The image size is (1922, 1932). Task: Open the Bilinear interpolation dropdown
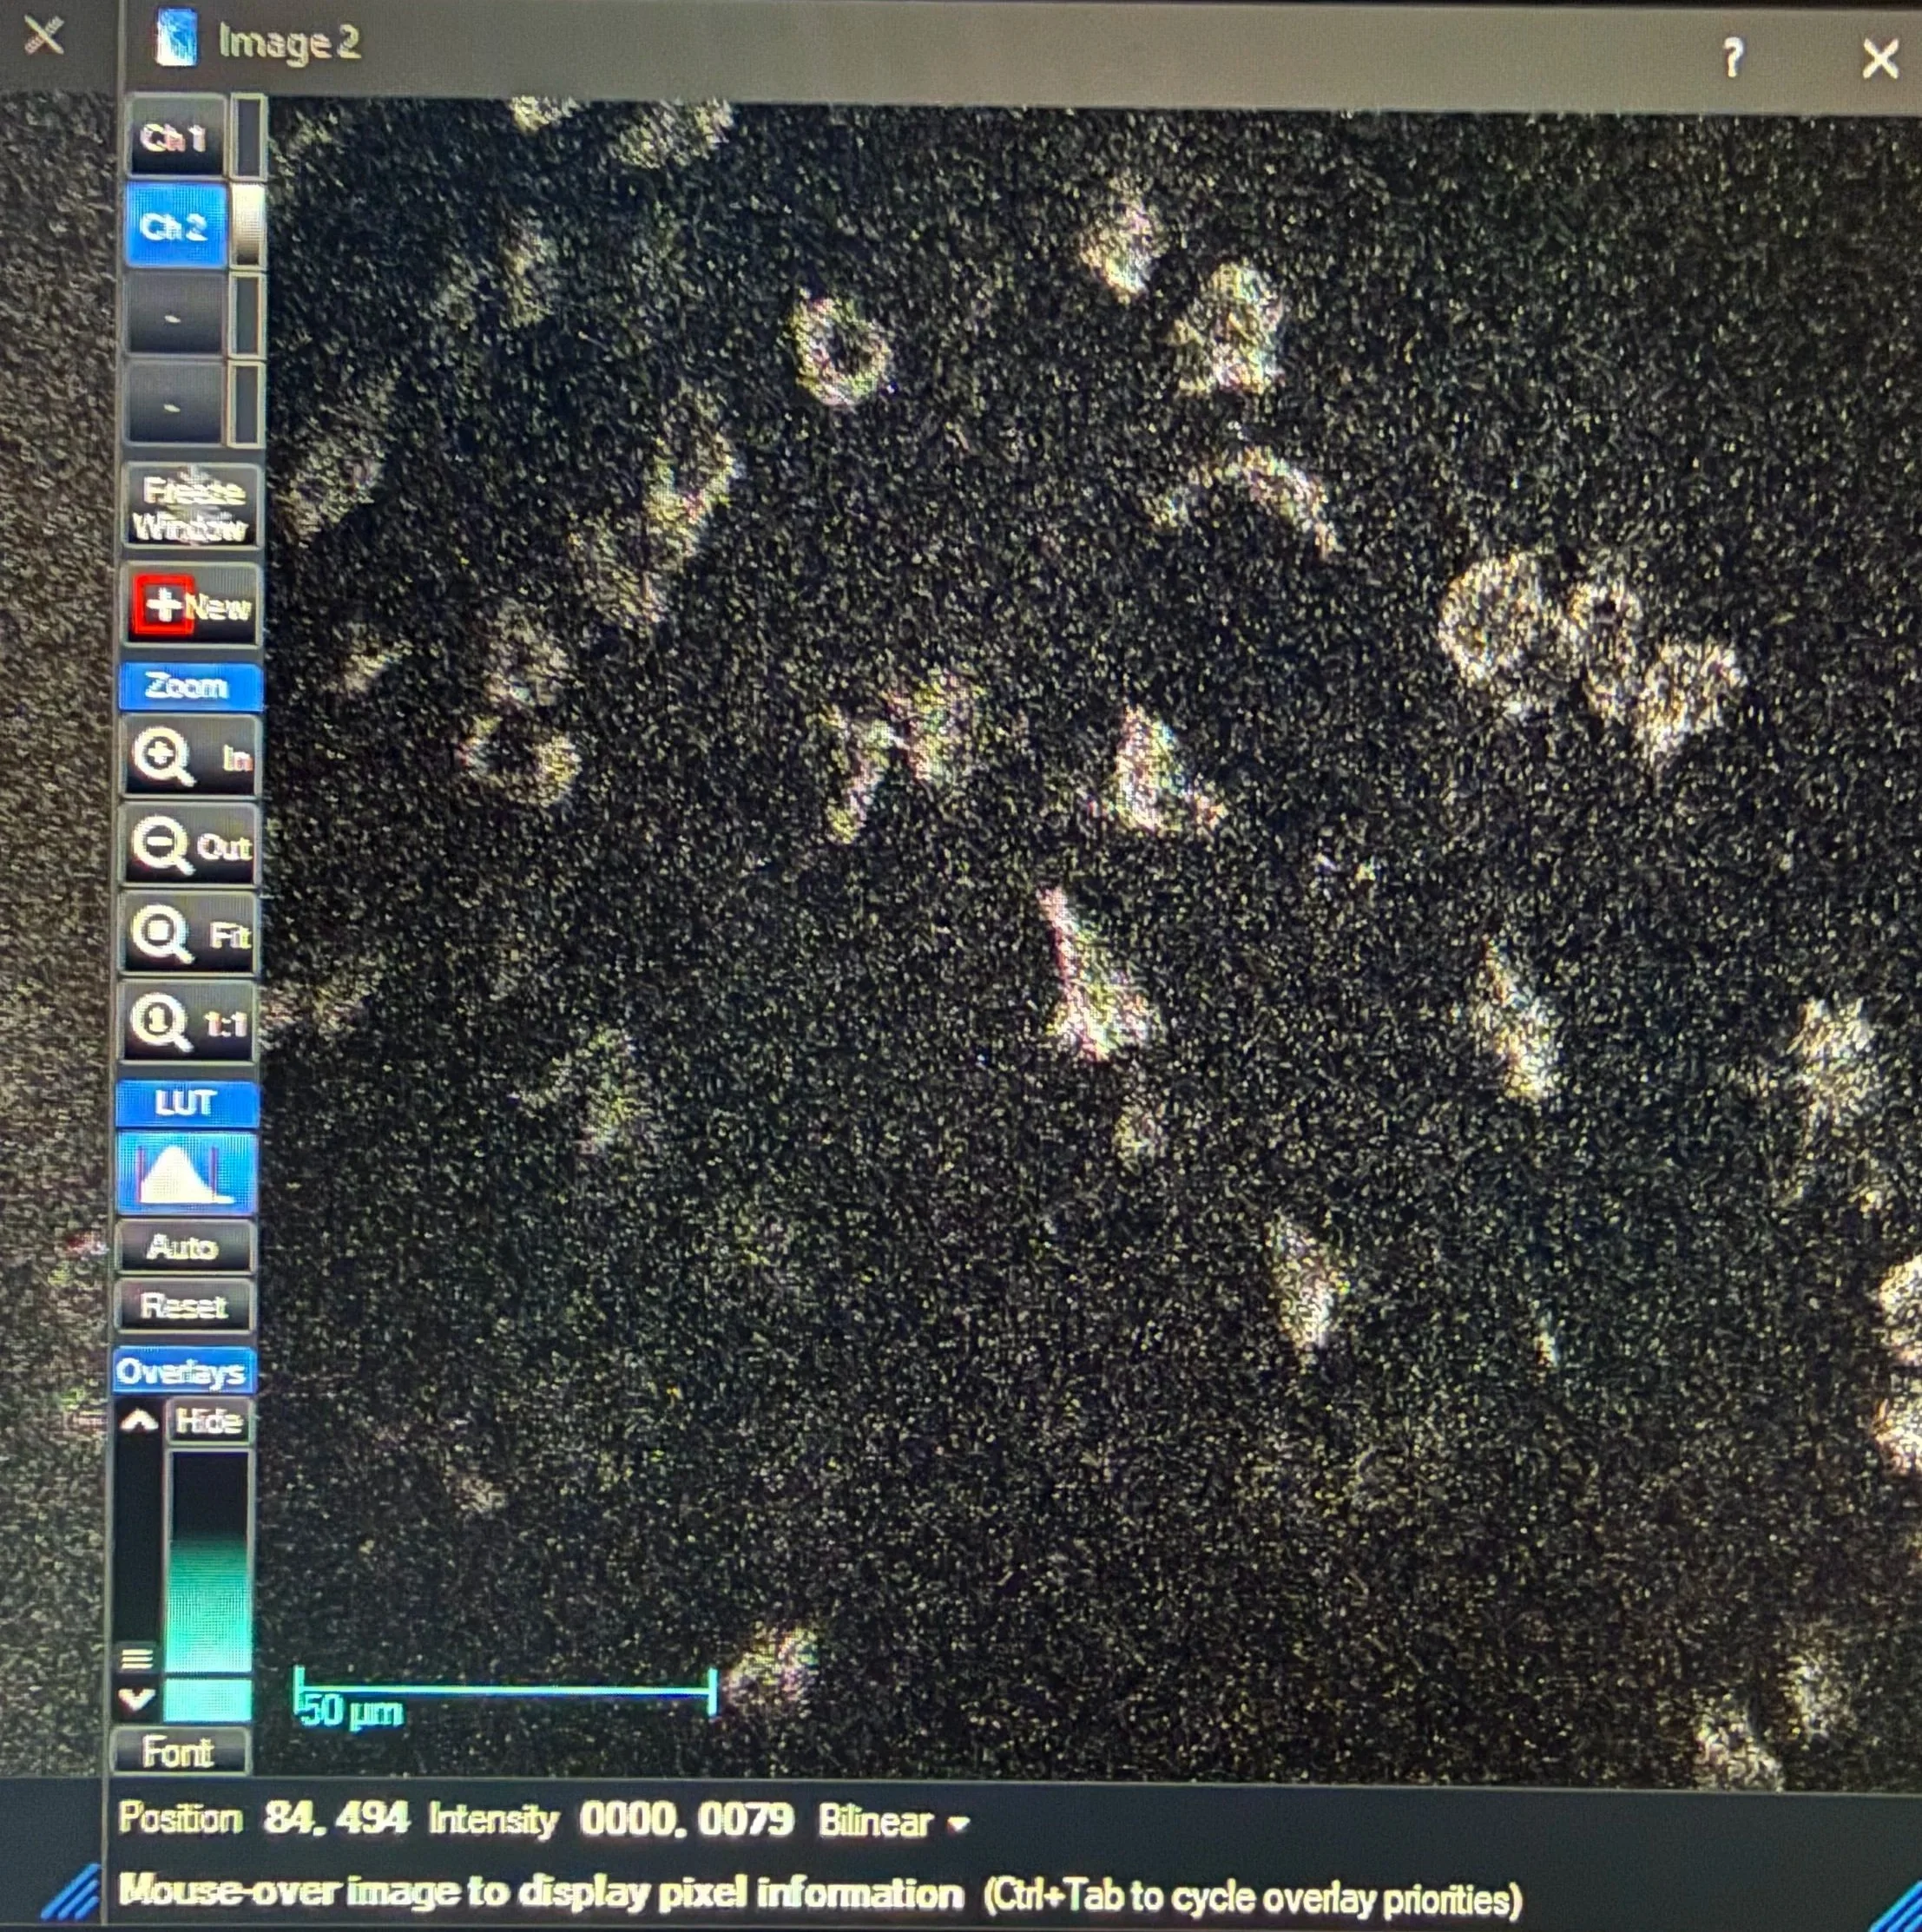click(x=893, y=1821)
